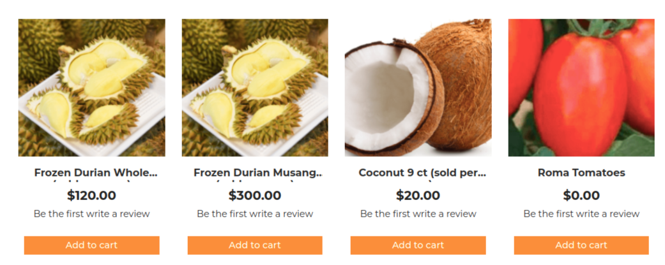The width and height of the screenshot is (665, 265).
Task: Select the $120.00 price label
Action: tap(91, 196)
